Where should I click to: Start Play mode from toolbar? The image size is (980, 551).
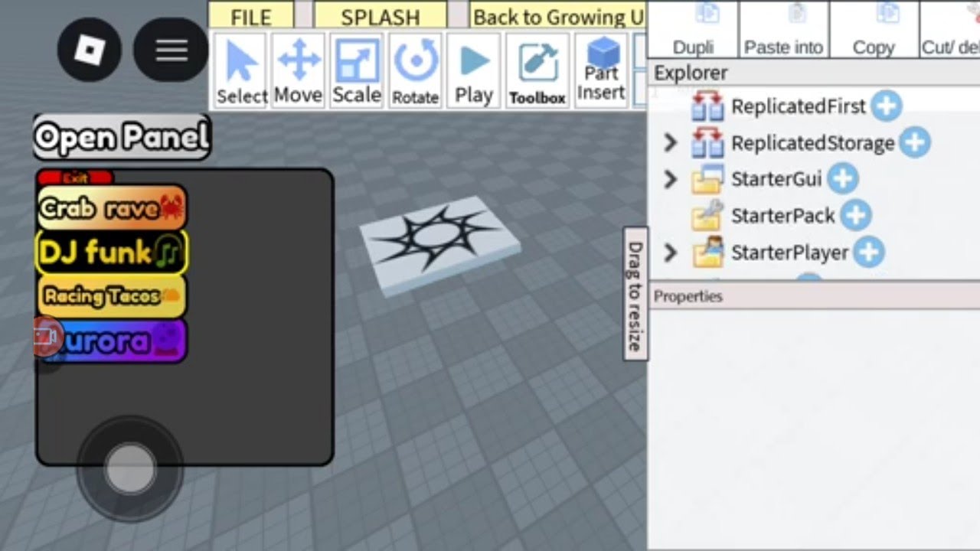474,71
